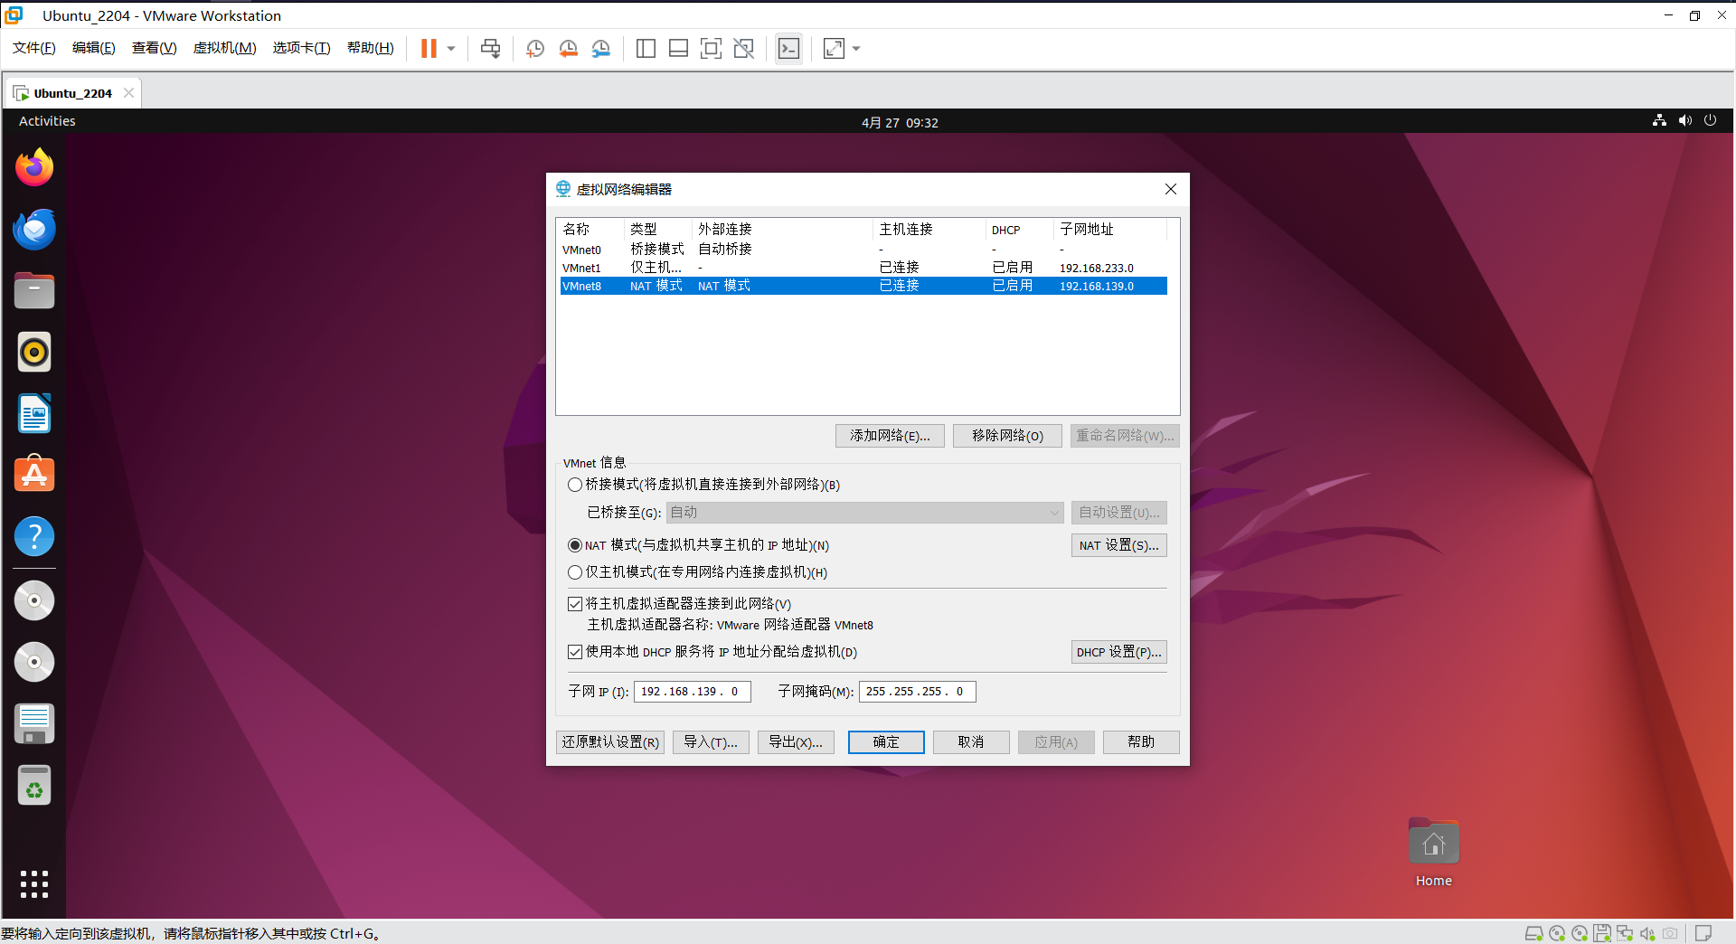Image resolution: width=1736 pixels, height=944 pixels.
Task: Toggle 使用本地 DHCP 服务 checkbox
Action: click(x=575, y=652)
